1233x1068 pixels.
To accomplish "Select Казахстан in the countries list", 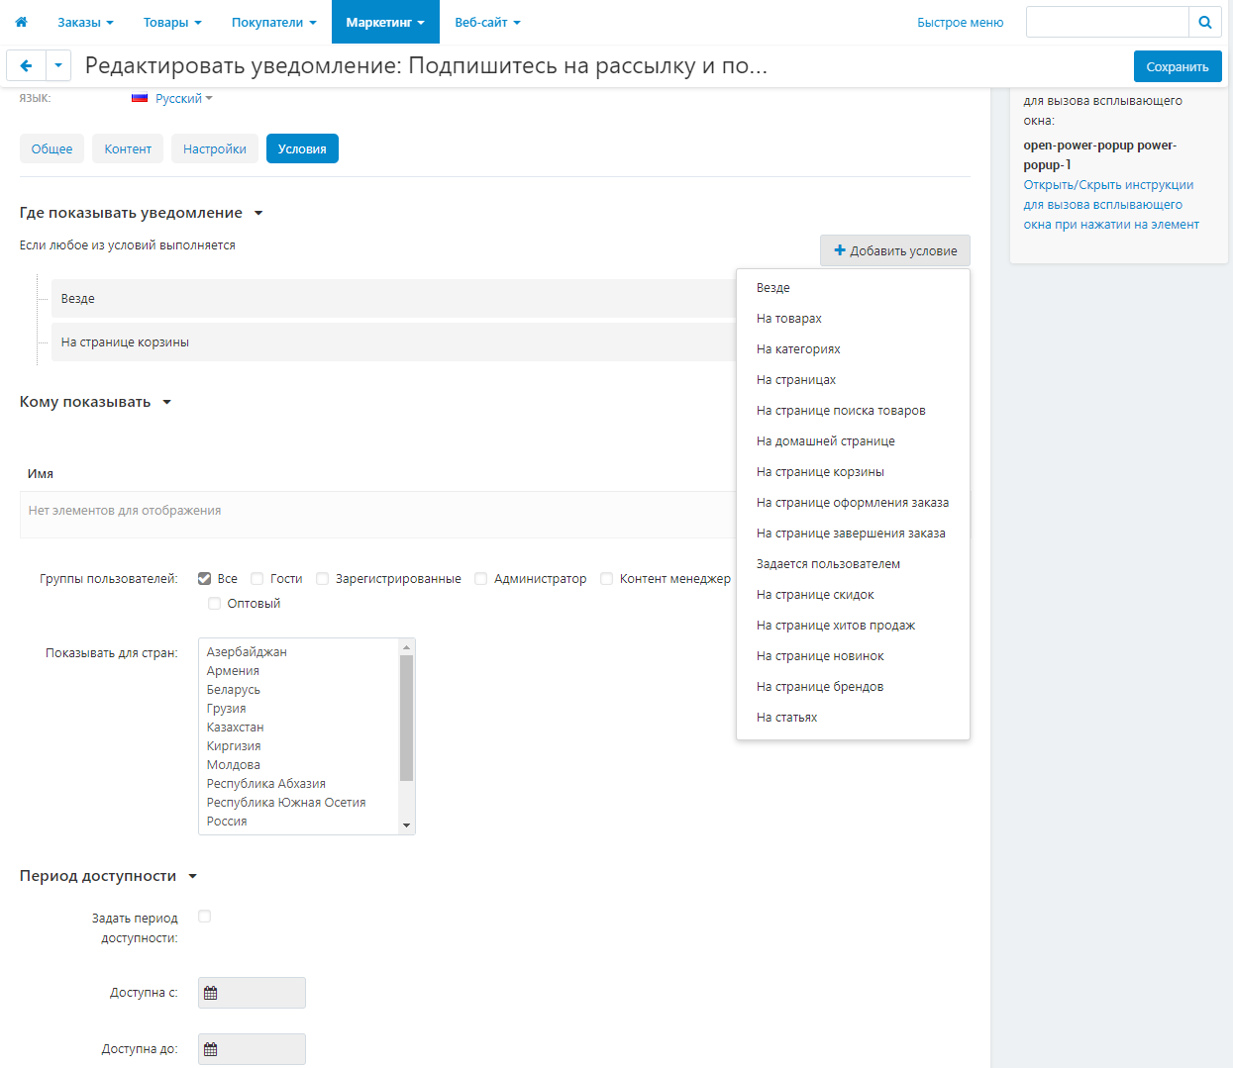I will coord(236,728).
